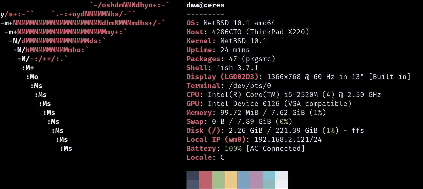Click the purple/magenta color block
The width and height of the screenshot is (423, 189).
[256, 180]
